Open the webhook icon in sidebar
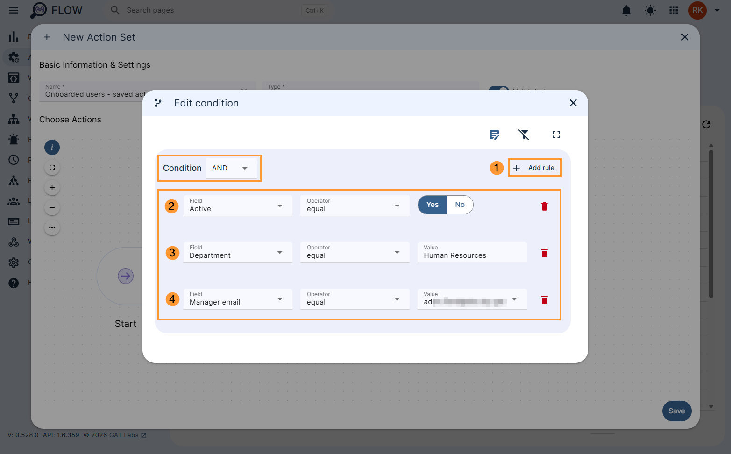Viewport: 731px width, 454px height. coord(14,242)
